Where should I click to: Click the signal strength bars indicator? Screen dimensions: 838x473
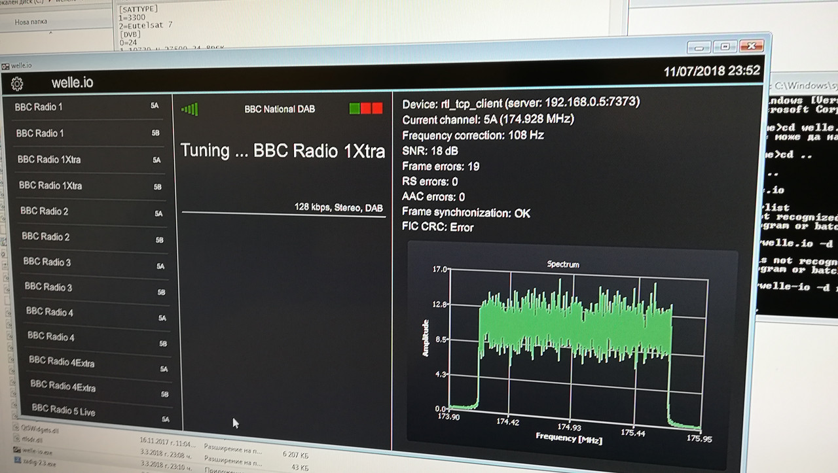coord(189,109)
